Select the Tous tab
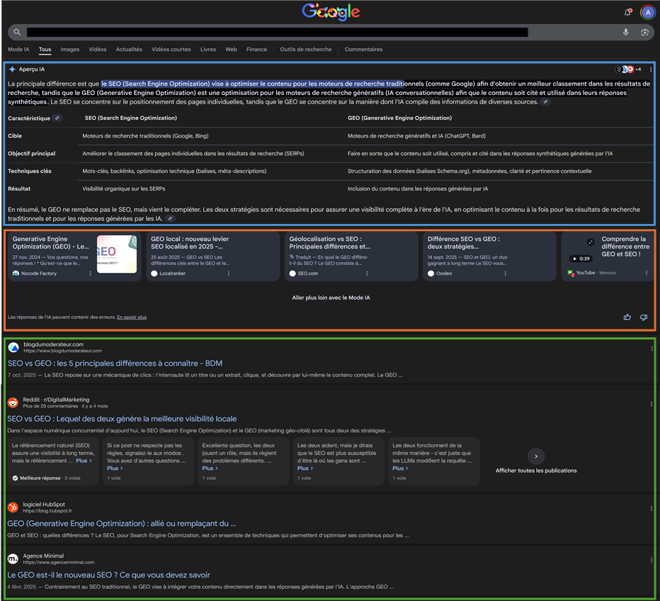 coord(45,50)
